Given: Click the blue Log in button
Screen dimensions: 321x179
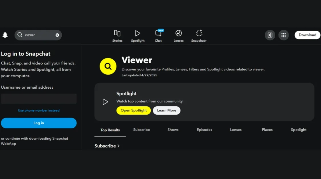Looking at the screenshot, I should click(39, 123).
